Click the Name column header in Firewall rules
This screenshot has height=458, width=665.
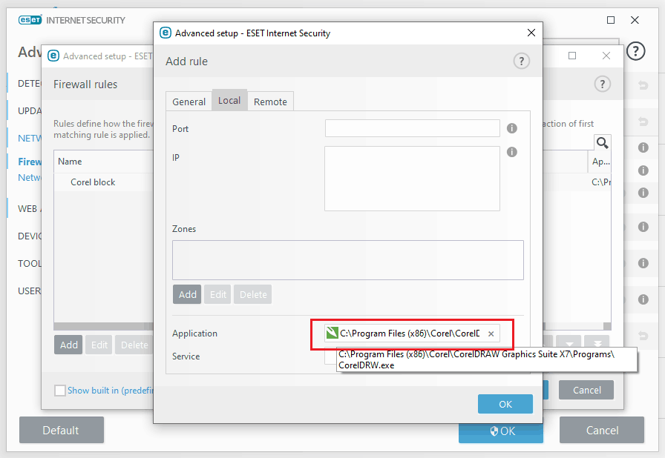[105, 162]
